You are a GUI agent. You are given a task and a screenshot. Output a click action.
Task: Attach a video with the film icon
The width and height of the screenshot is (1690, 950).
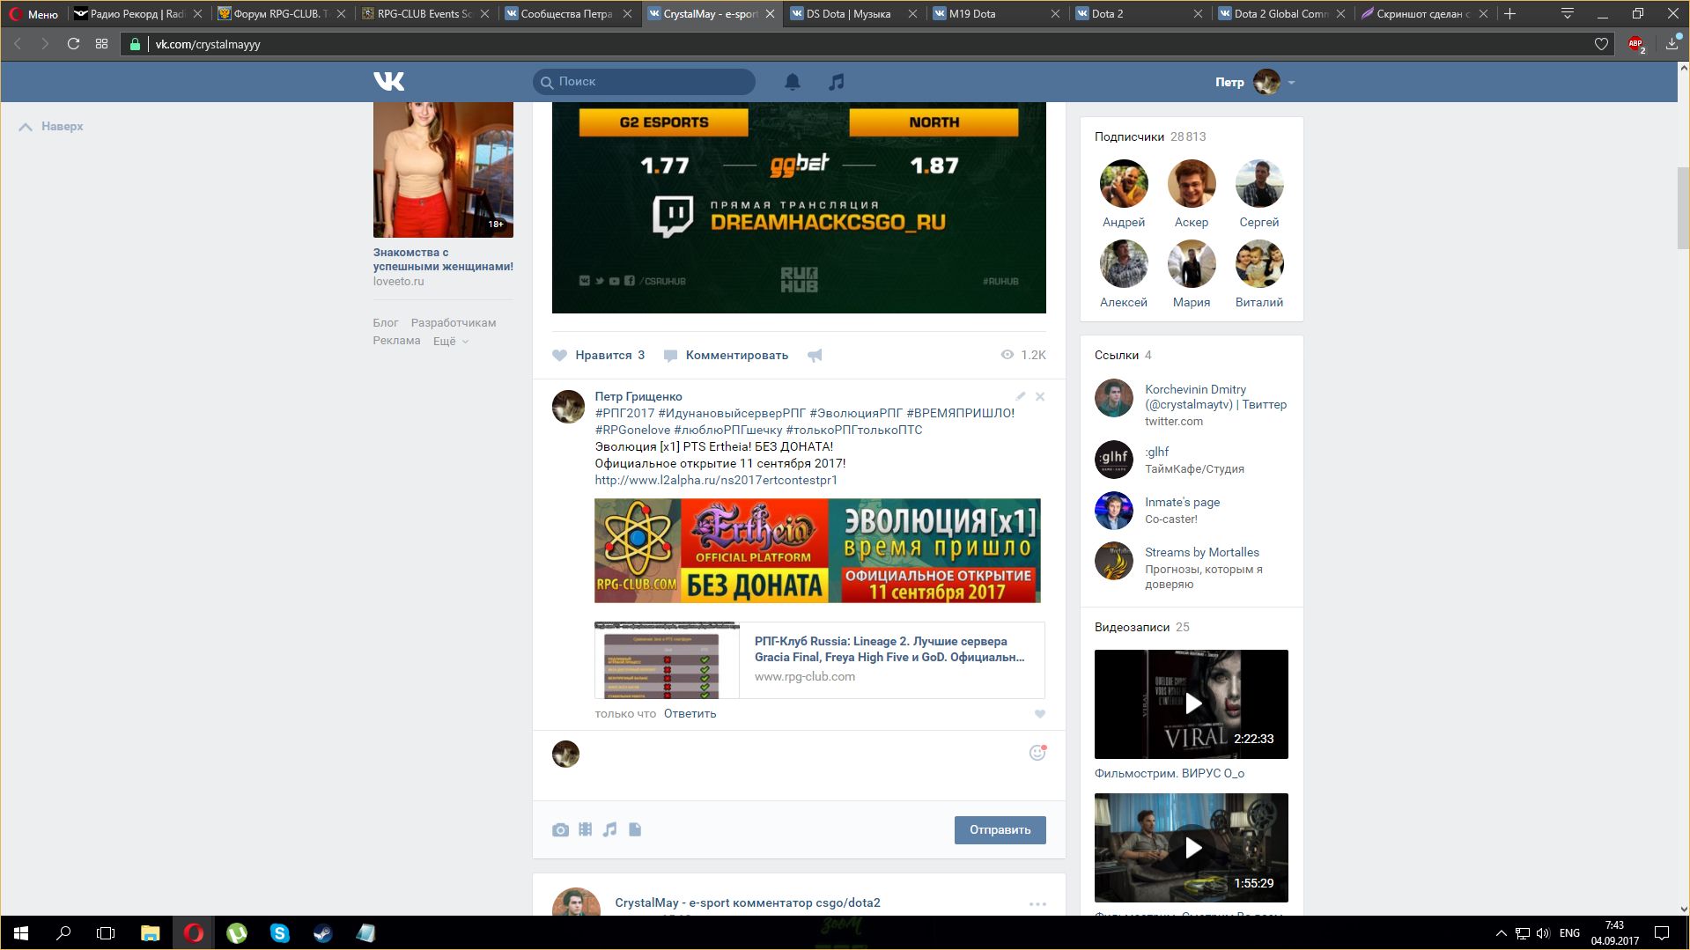pos(585,829)
